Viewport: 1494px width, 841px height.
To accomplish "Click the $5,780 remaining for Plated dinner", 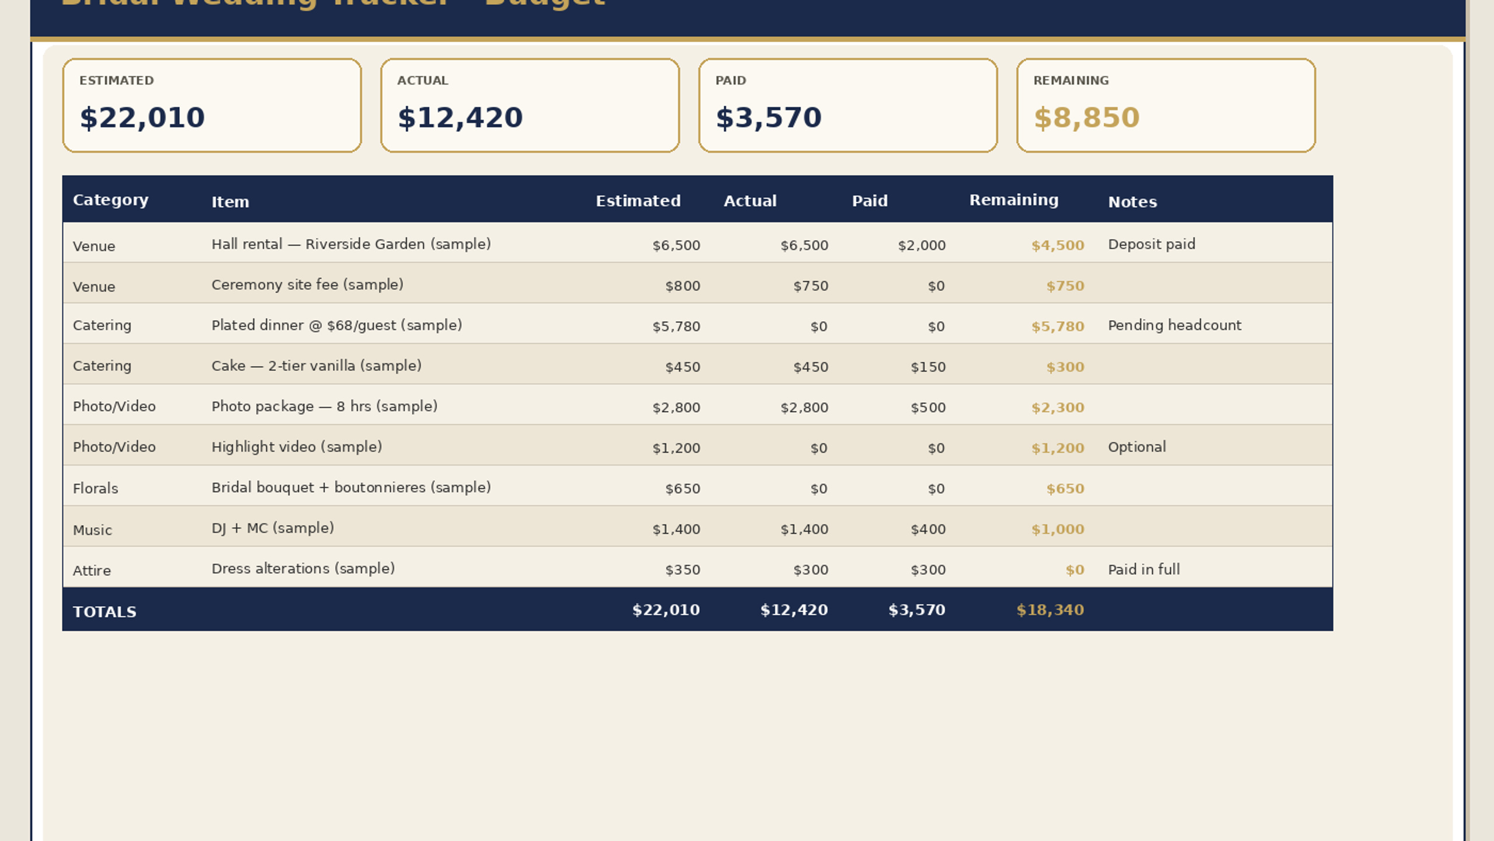I will pos(1058,326).
